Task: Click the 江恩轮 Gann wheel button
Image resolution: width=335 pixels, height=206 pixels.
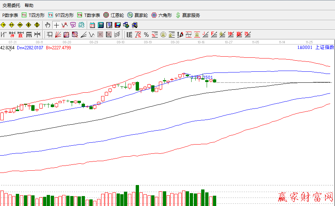Action: click(x=114, y=15)
